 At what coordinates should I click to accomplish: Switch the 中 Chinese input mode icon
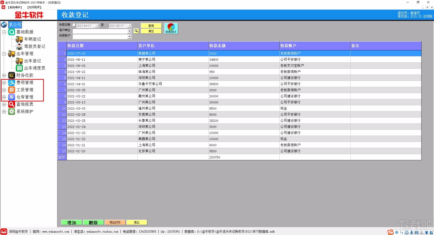point(397,233)
